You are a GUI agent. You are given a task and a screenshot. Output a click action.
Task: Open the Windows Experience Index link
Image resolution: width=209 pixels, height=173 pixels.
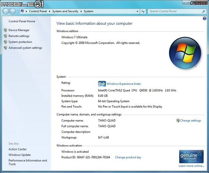pos(124,84)
